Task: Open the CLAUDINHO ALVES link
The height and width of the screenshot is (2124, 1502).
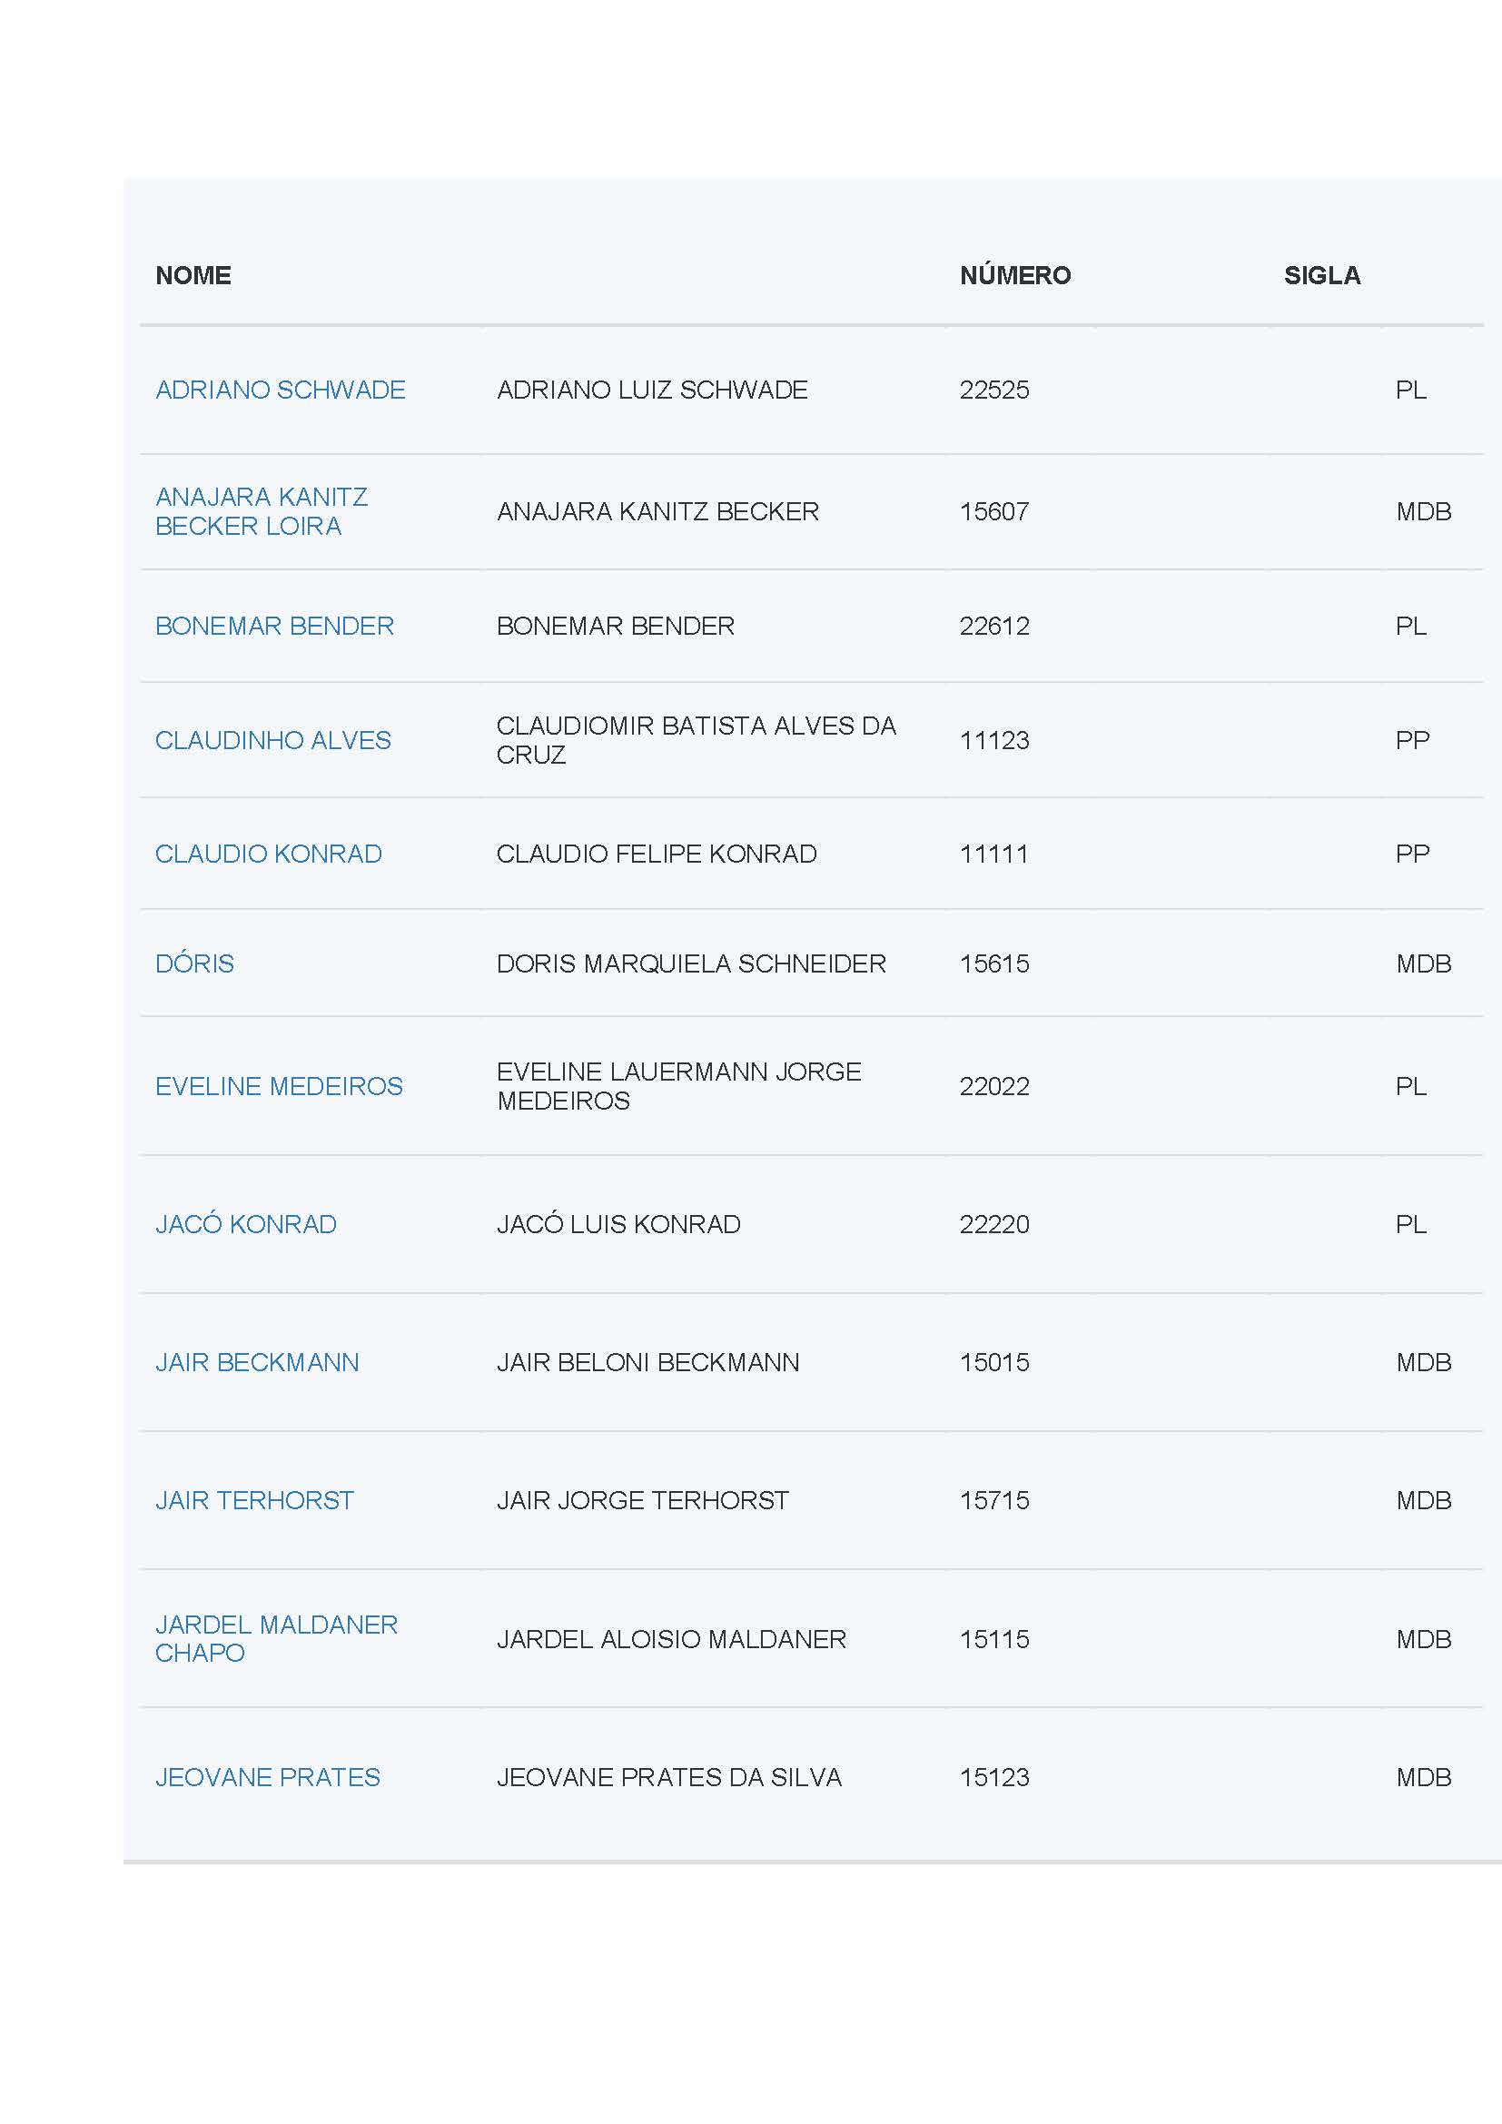Action: 272,740
